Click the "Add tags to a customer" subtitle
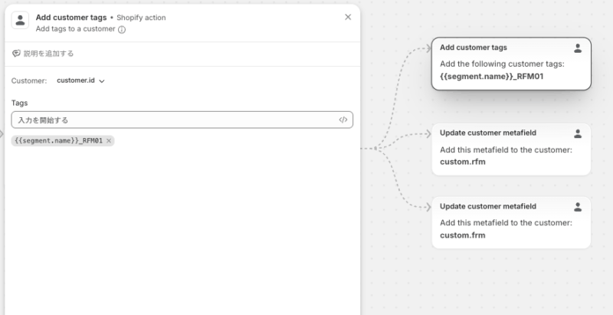This screenshot has height=315, width=613. click(x=76, y=30)
